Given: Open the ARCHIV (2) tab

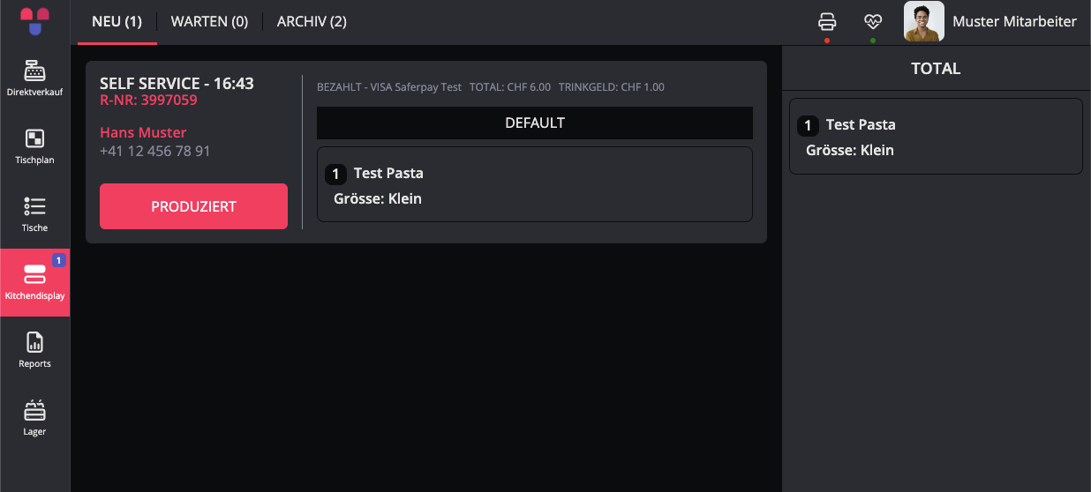Looking at the screenshot, I should coord(312,22).
